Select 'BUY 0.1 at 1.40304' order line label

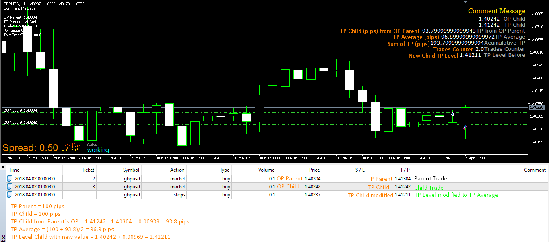click(20, 110)
